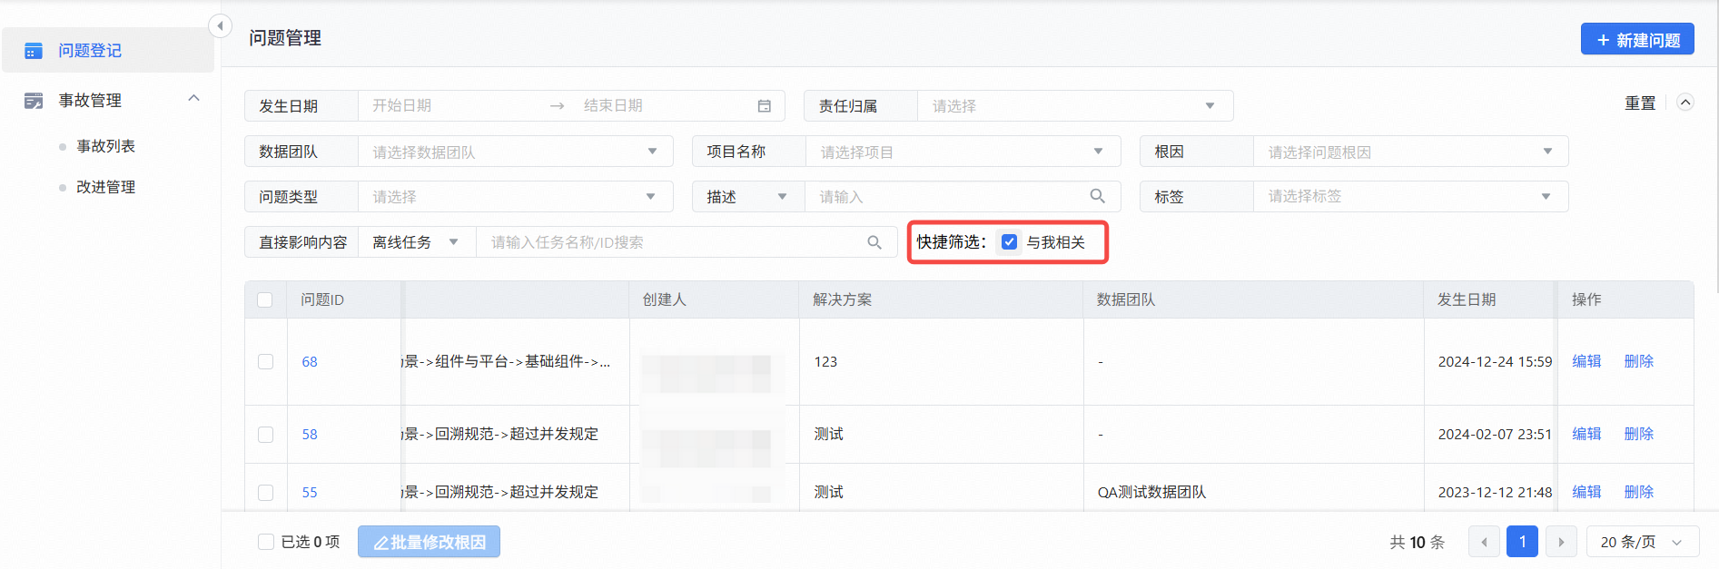
Task: Click search icon in 描述 input
Action: point(1097,196)
